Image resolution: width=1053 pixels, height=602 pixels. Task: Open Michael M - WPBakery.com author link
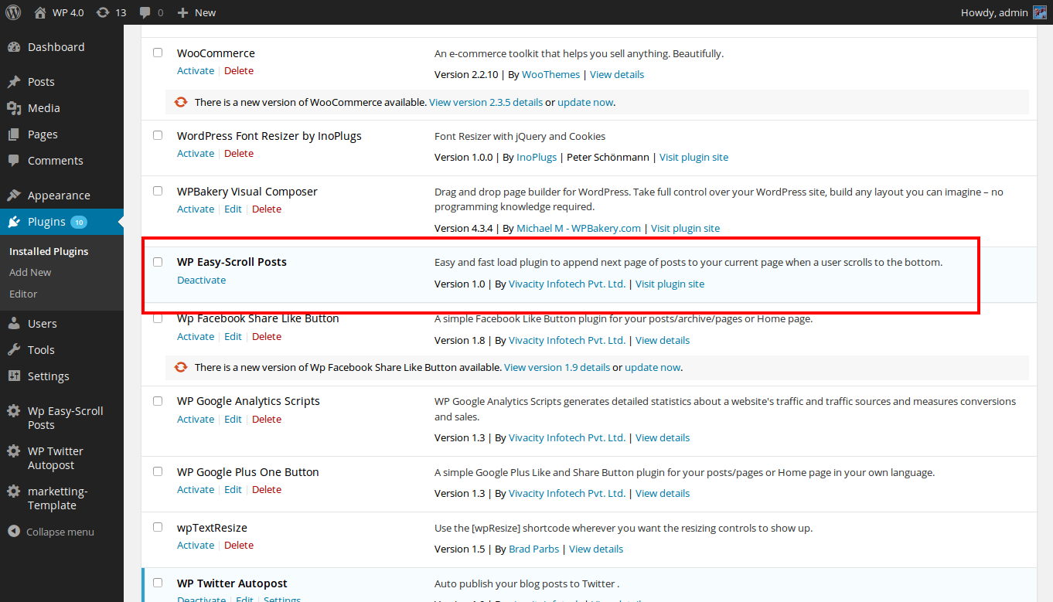point(578,228)
